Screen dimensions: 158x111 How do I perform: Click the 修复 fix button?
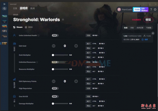pyautogui.click(x=148, y=20)
